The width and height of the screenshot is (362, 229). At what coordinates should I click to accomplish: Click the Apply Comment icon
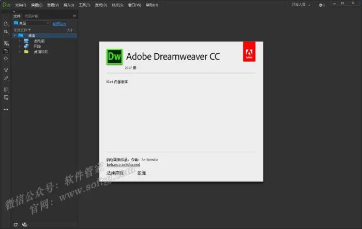(6, 90)
